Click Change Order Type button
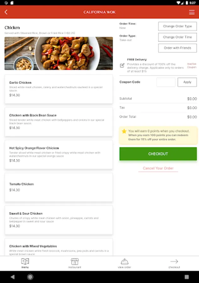This screenshot has height=283, width=199. pos(177,26)
